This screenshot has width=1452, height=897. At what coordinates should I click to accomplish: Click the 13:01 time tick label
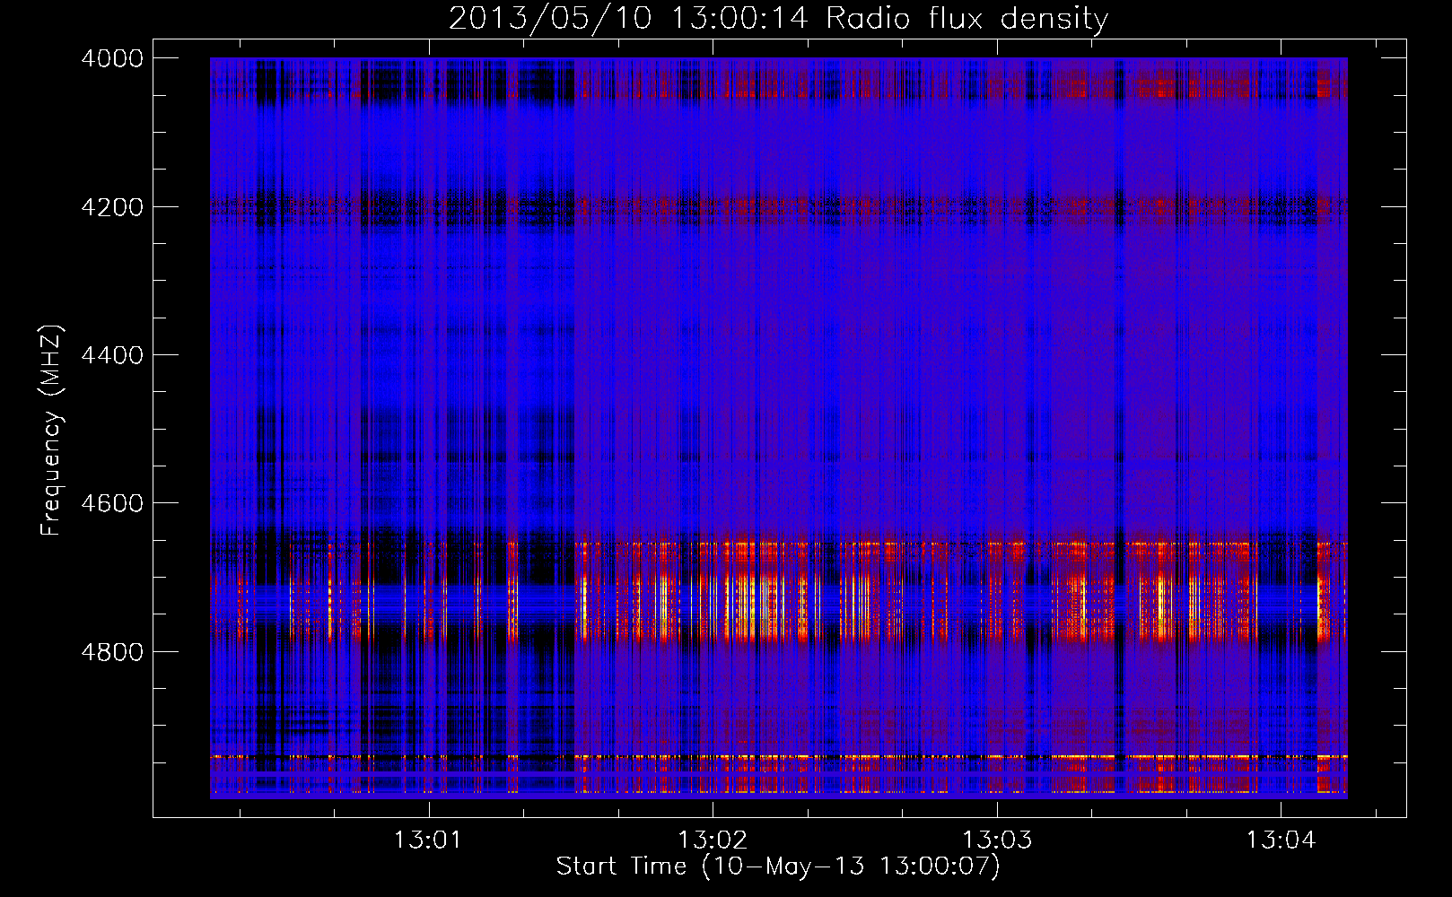[428, 840]
